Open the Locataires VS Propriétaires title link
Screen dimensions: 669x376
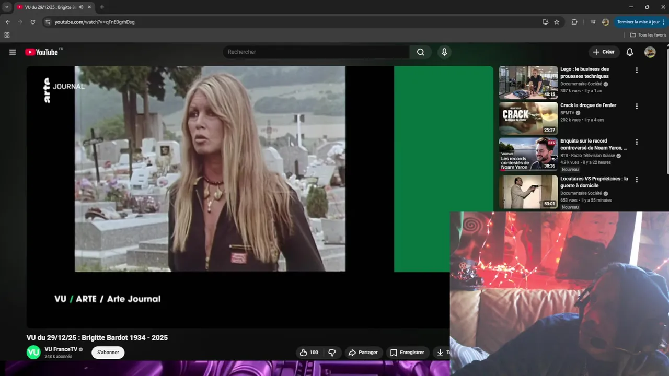click(x=594, y=182)
